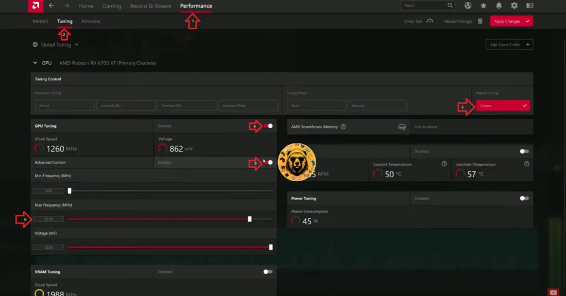Switch to Tuning sub-tab
566x296 pixels.
coord(65,22)
